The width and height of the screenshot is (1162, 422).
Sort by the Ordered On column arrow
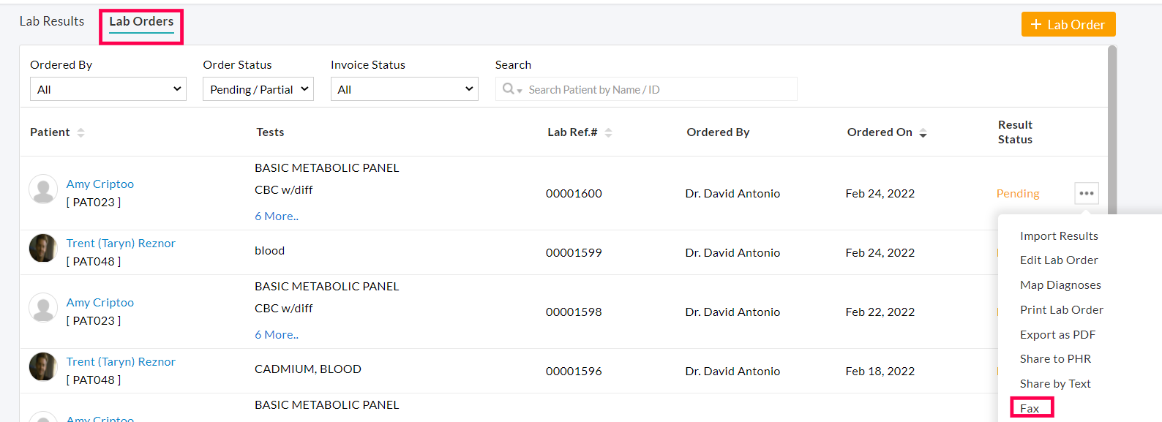[x=923, y=133]
